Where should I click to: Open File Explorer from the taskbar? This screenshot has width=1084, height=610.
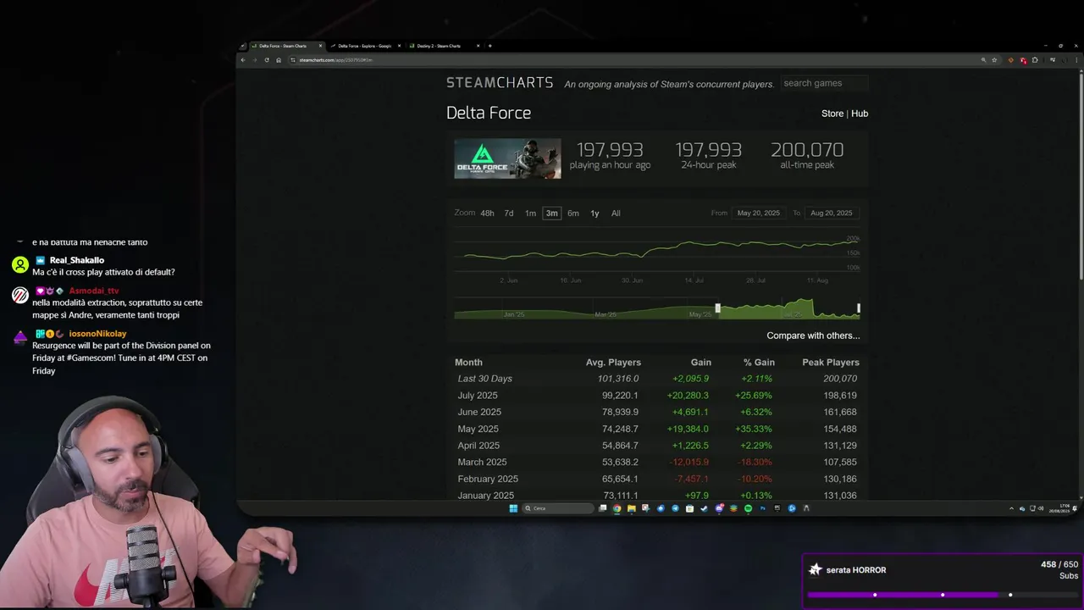[x=631, y=508]
